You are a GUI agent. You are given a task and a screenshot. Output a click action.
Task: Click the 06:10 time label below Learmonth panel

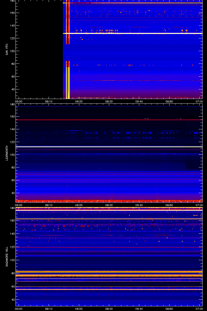(x=49, y=205)
